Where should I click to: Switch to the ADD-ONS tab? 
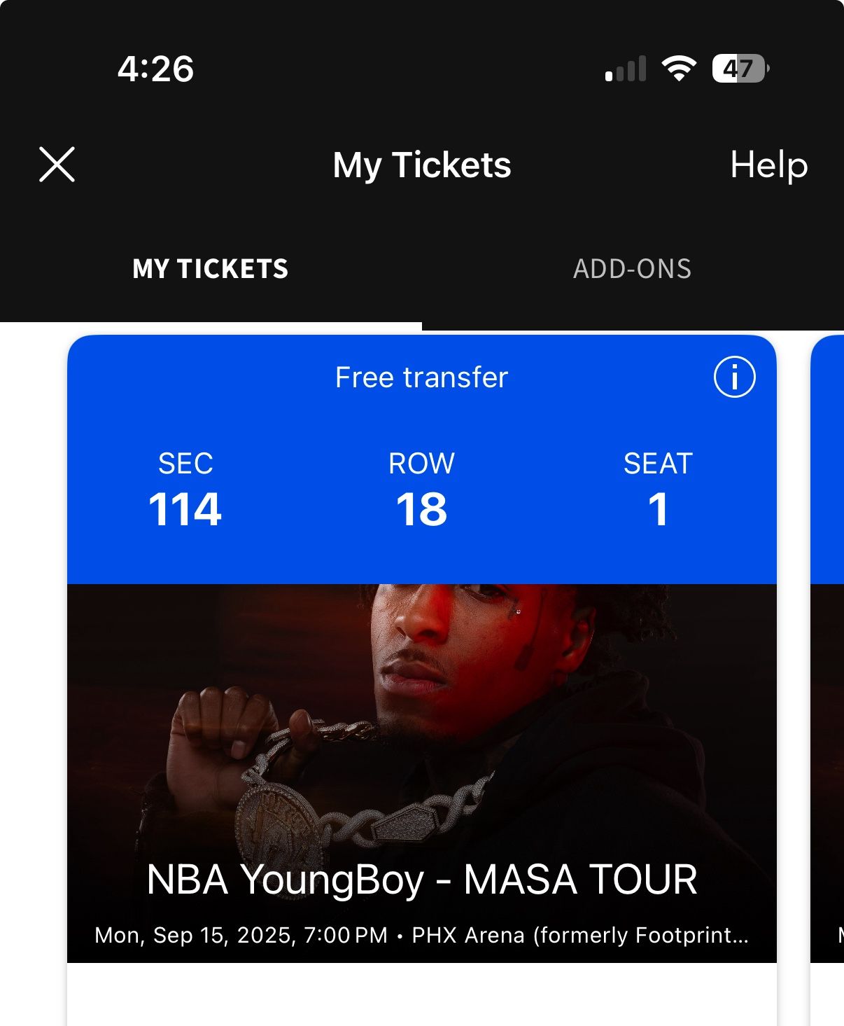[x=632, y=269]
